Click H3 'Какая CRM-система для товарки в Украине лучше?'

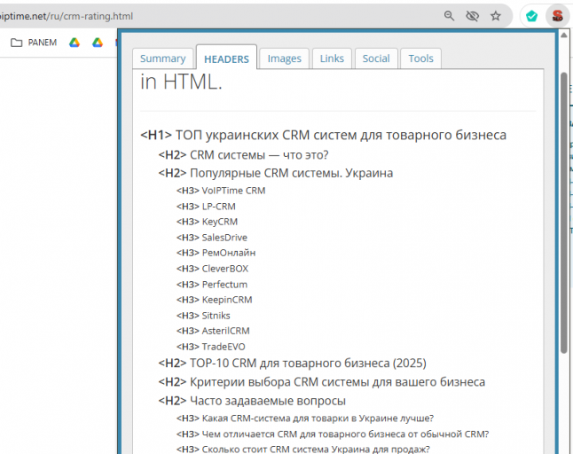305,419
